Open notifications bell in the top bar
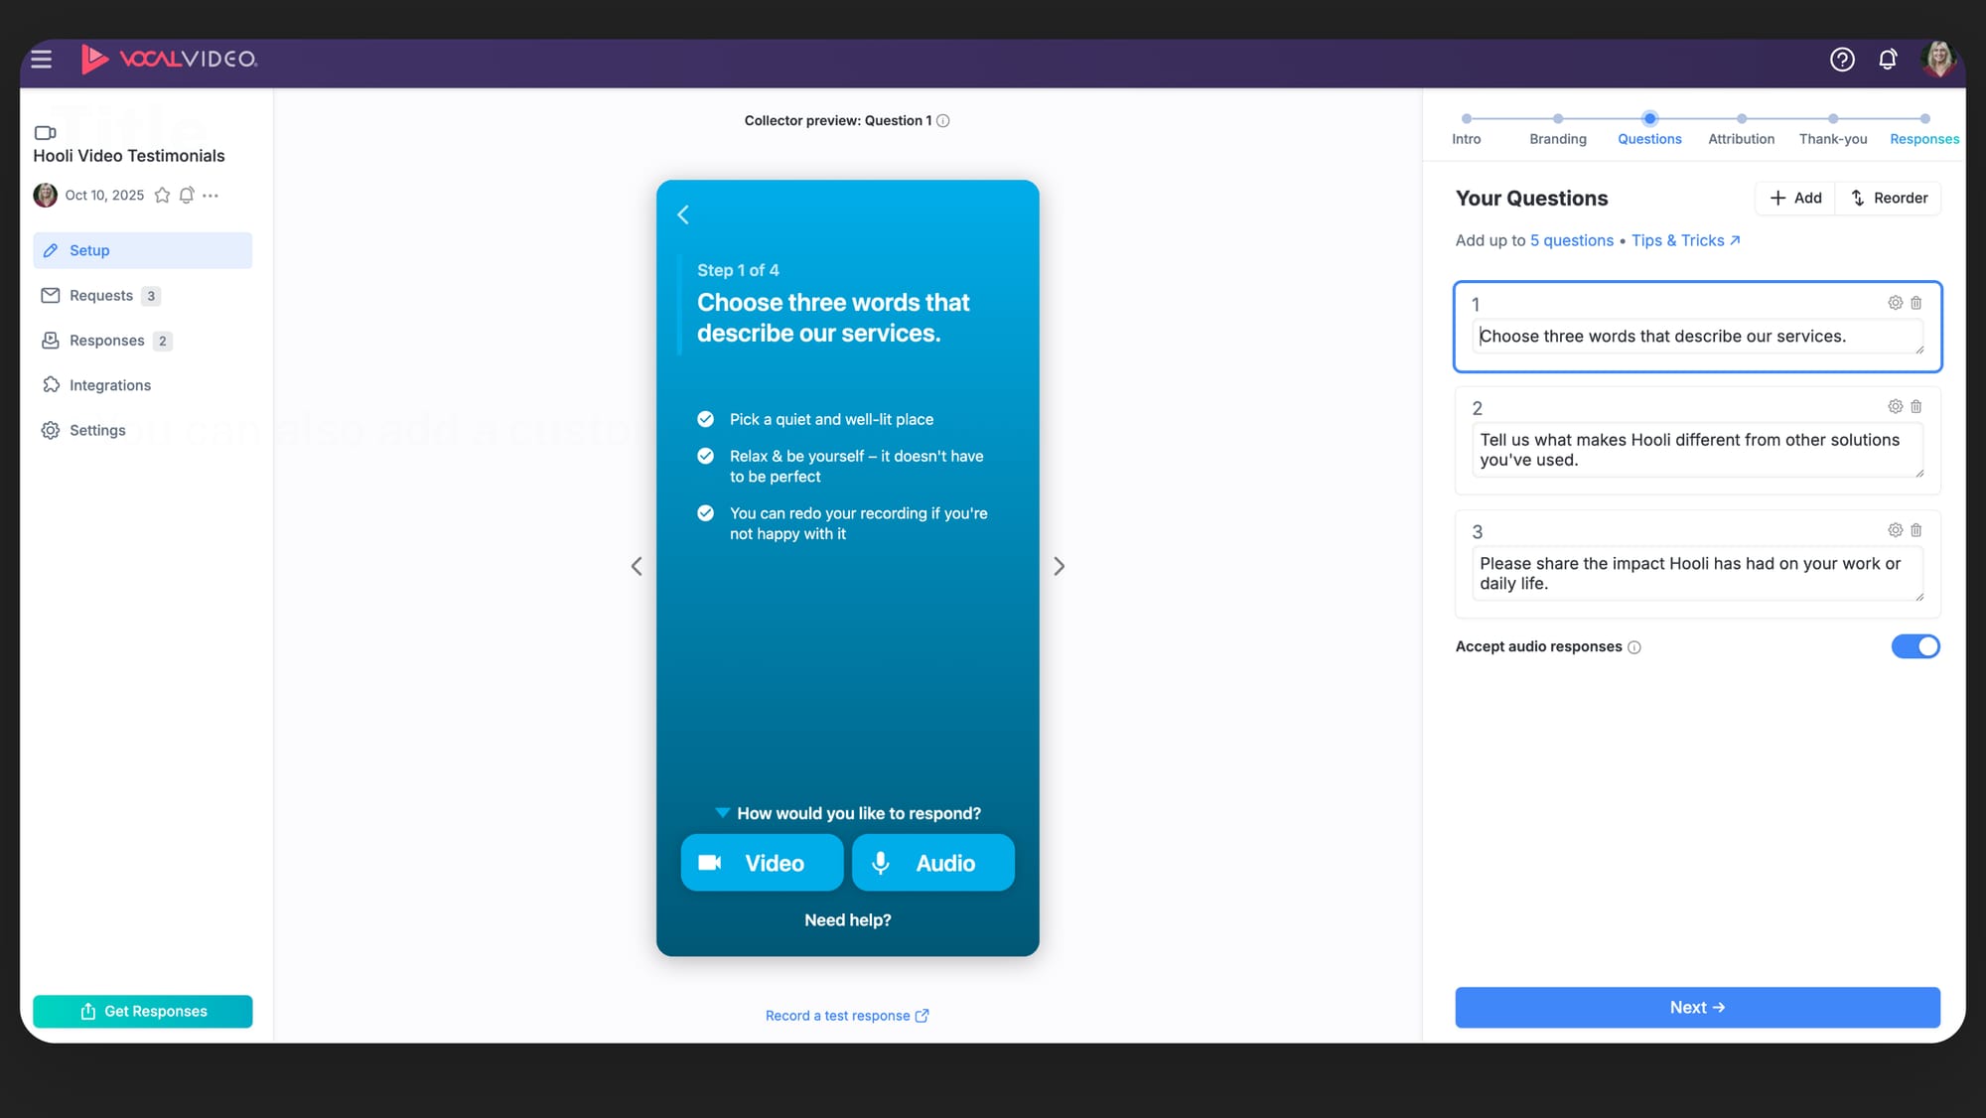Viewport: 1986px width, 1118px height. click(1888, 60)
